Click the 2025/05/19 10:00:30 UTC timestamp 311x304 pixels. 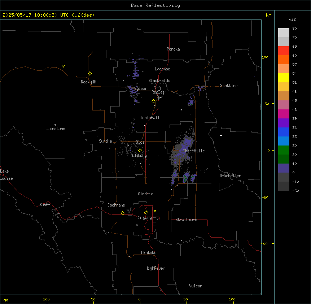(48, 15)
